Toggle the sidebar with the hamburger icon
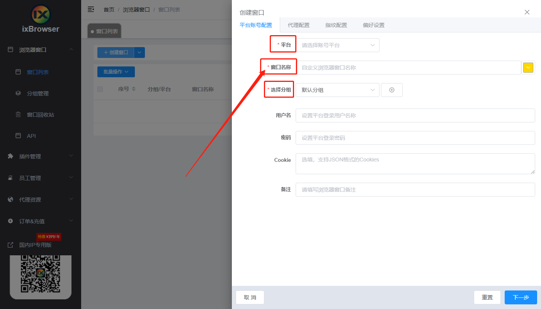Viewport: 541px width, 309px height. [x=91, y=9]
